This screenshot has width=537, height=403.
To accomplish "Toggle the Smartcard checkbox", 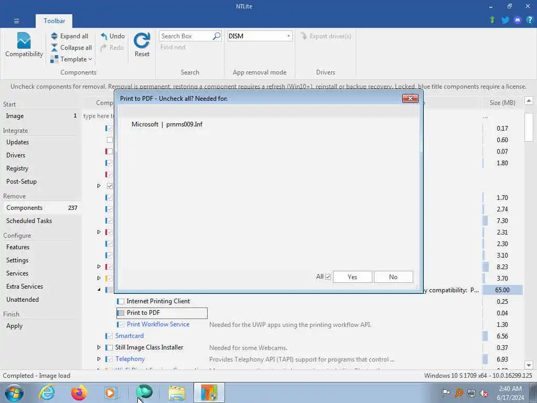I will [109, 336].
